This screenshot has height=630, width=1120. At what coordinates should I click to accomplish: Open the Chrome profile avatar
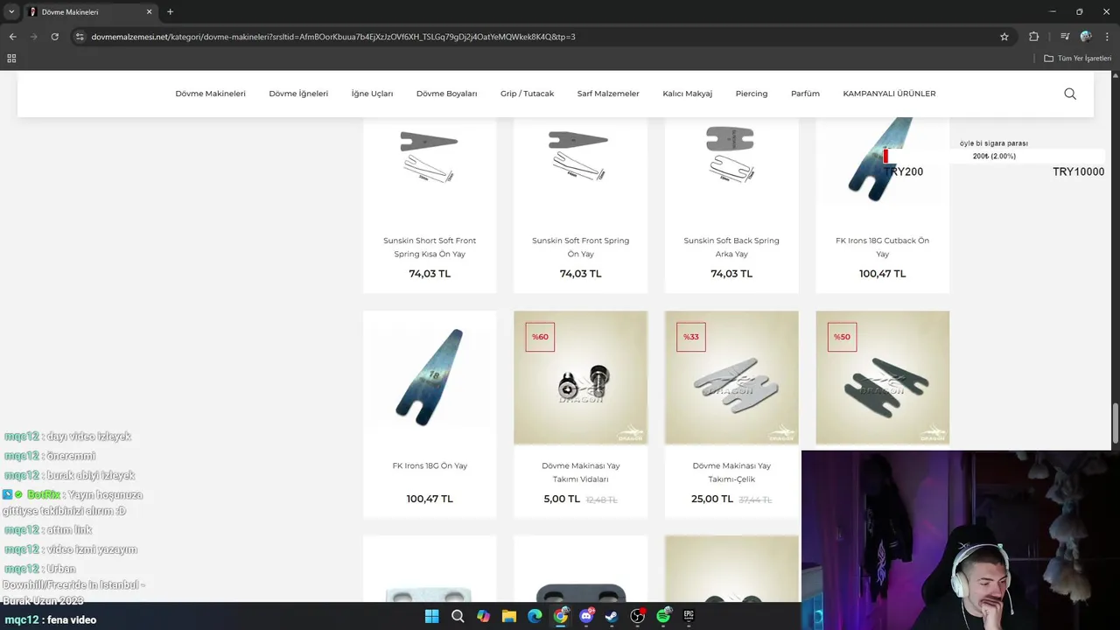1086,37
